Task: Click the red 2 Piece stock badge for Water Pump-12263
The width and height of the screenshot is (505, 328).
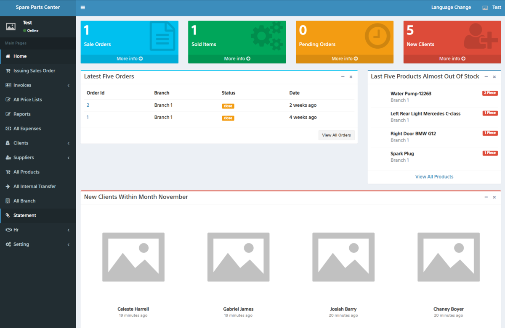Action: pos(490,93)
